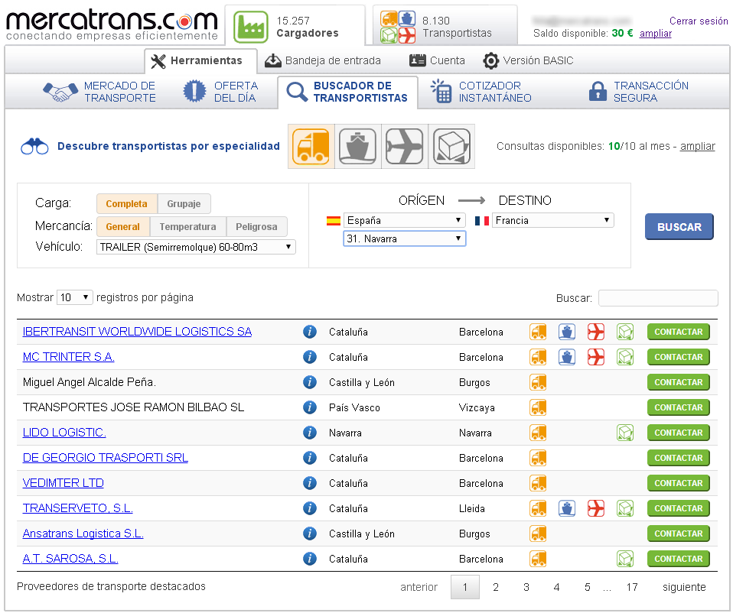Jump to results page 5
This screenshot has height=613, width=733.
[x=587, y=587]
